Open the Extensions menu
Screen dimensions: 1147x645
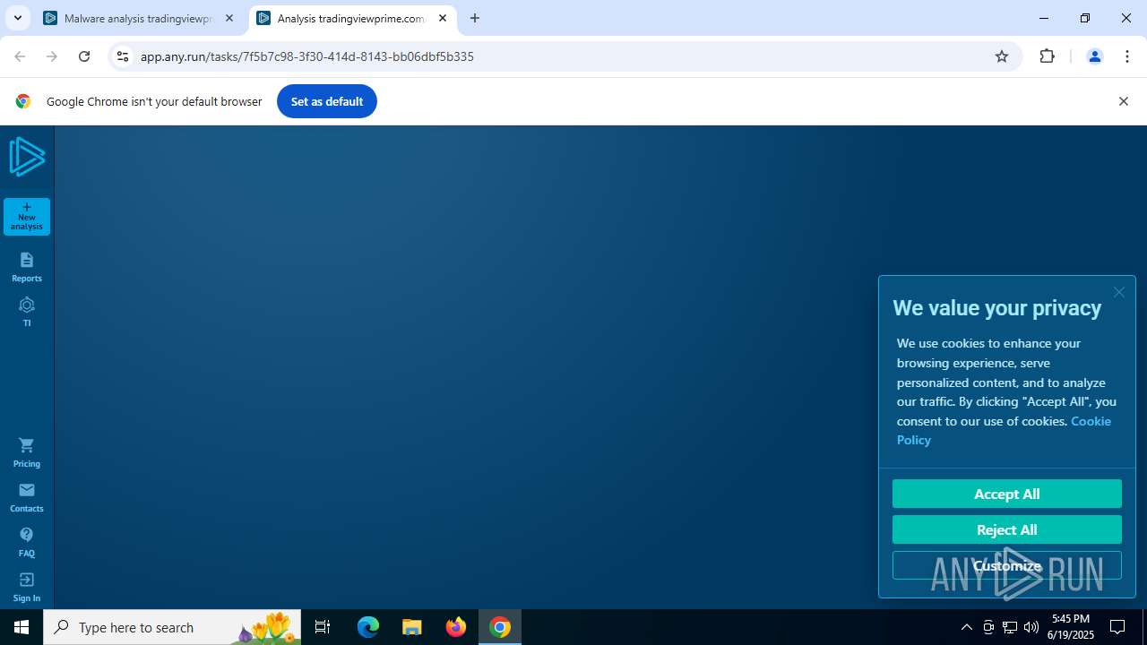tap(1047, 56)
